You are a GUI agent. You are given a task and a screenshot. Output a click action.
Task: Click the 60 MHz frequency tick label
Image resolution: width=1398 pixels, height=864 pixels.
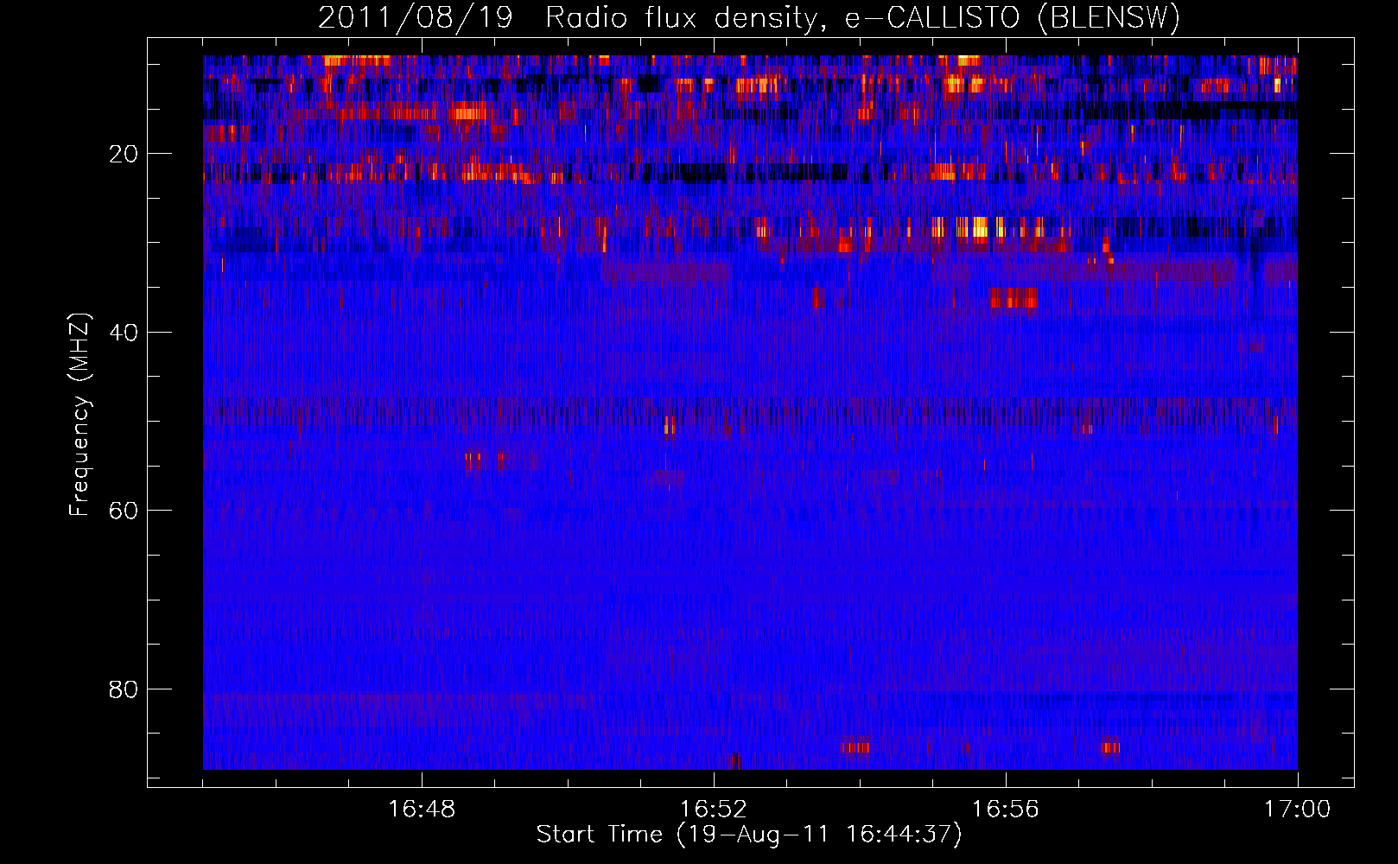click(x=124, y=511)
